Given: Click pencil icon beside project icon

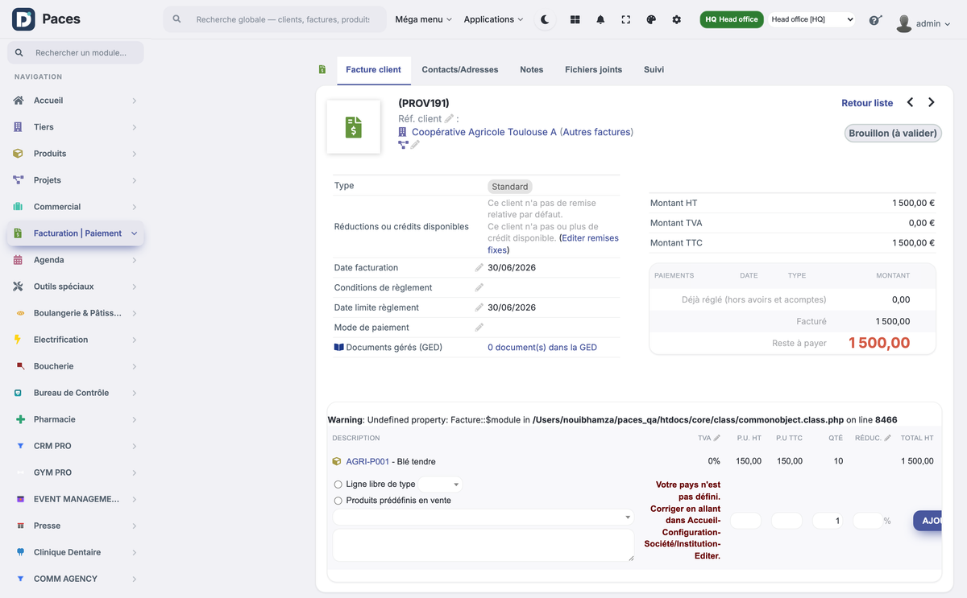Looking at the screenshot, I should tap(415, 145).
